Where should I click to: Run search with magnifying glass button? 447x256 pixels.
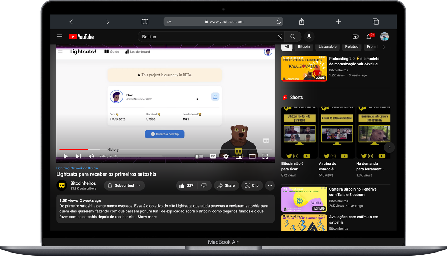tap(293, 37)
